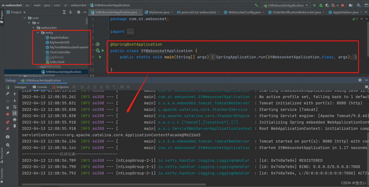Toggle soft-wrap in the console
The image size is (369, 187).
(x=15, y=107)
